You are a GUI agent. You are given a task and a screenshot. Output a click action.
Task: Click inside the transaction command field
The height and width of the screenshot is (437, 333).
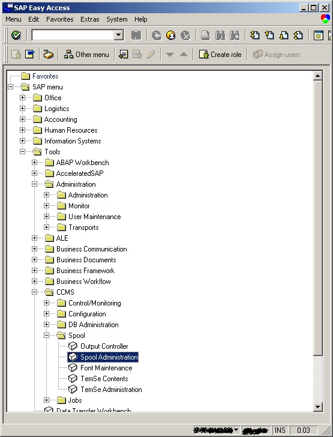(x=73, y=35)
